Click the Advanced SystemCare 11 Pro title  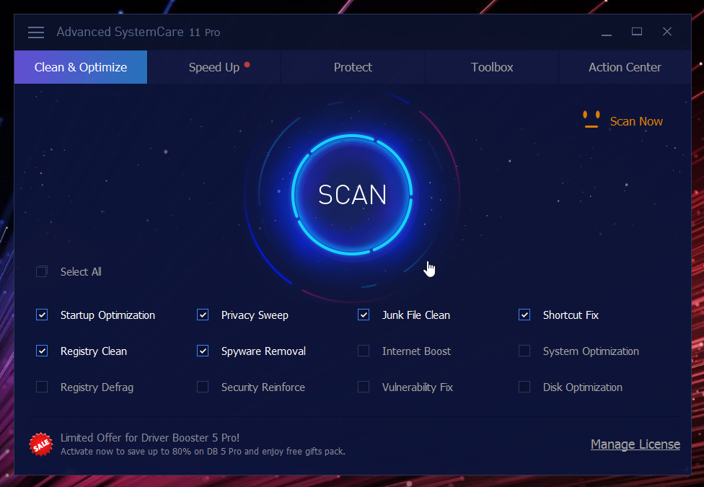click(138, 32)
